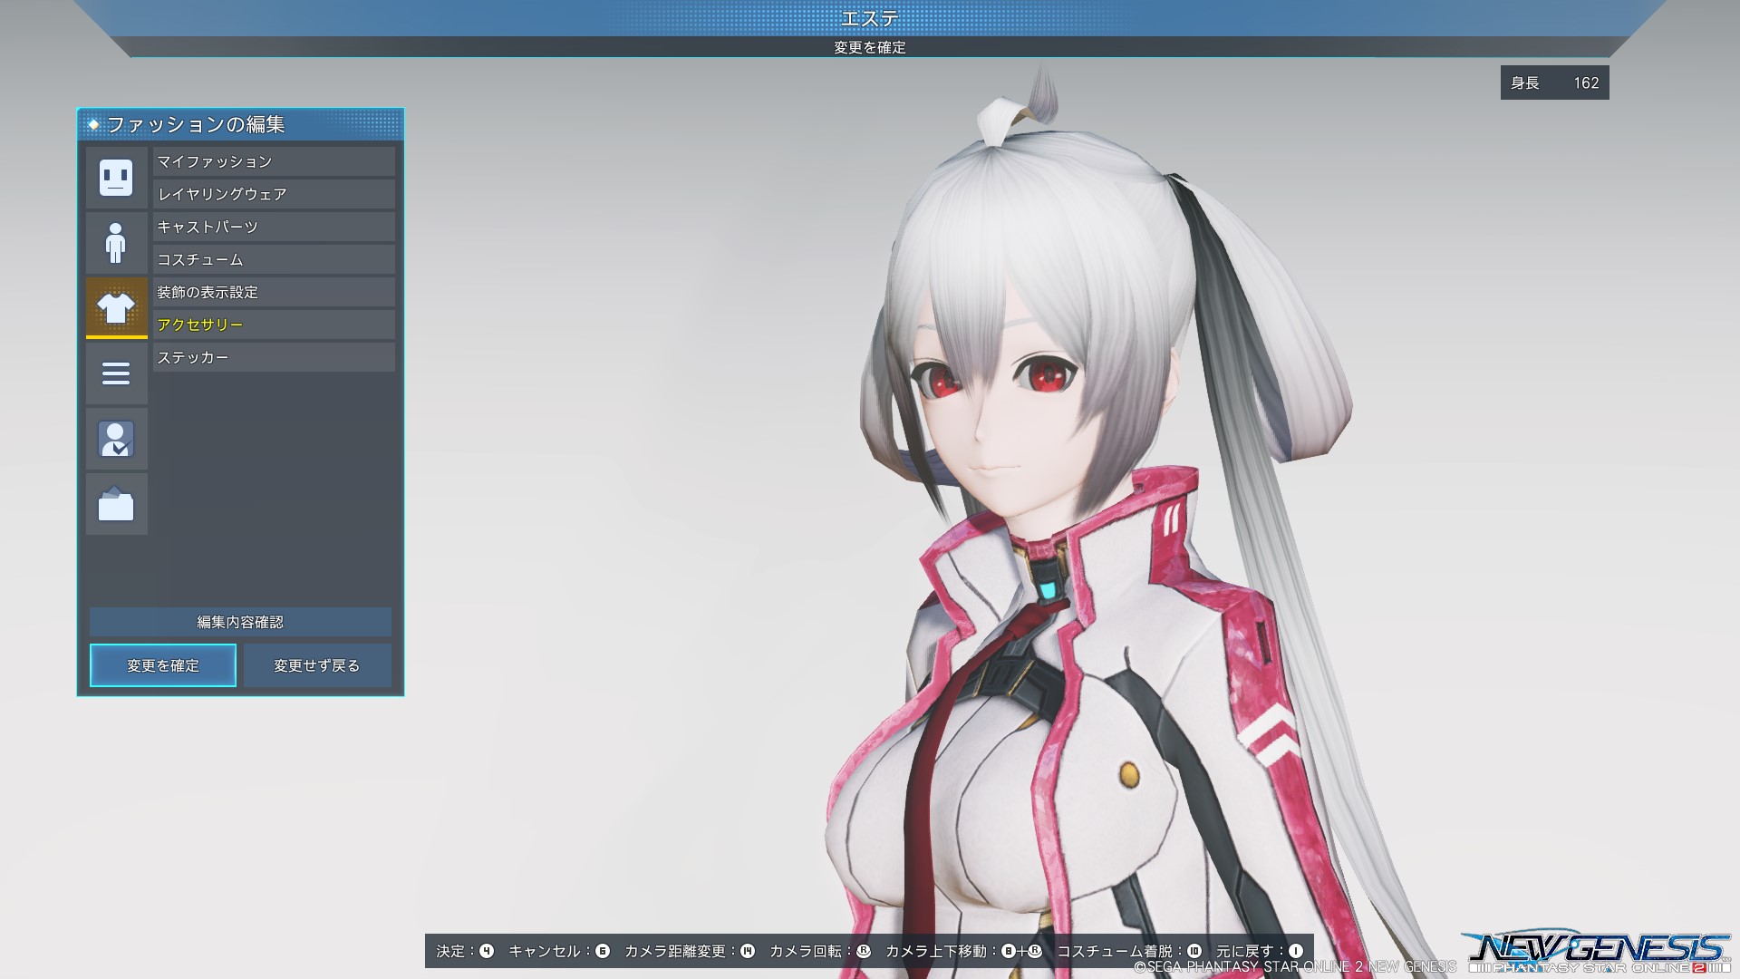
Task: Confirm changes with 変更を確定
Action: coord(162,664)
